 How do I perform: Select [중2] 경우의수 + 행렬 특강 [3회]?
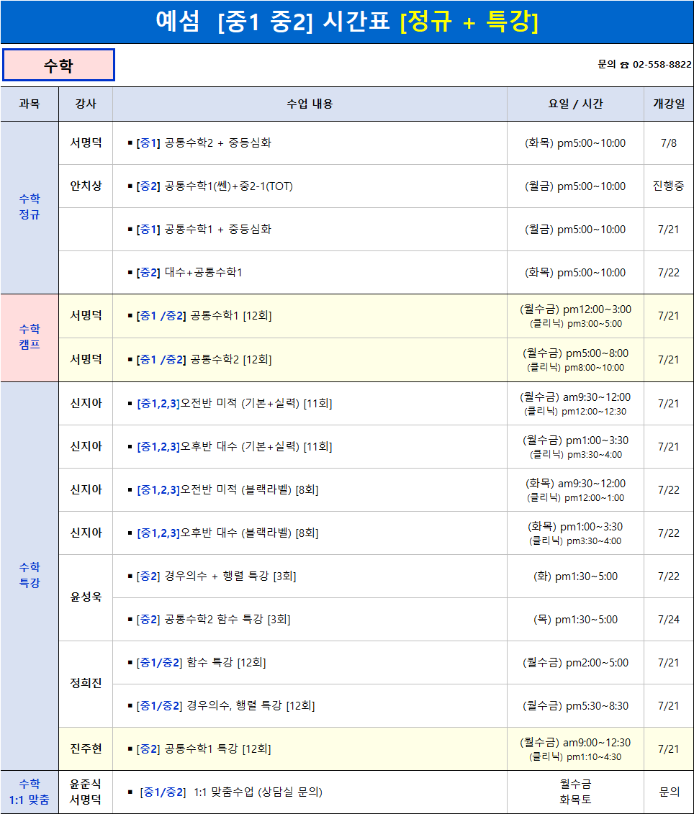click(212, 576)
